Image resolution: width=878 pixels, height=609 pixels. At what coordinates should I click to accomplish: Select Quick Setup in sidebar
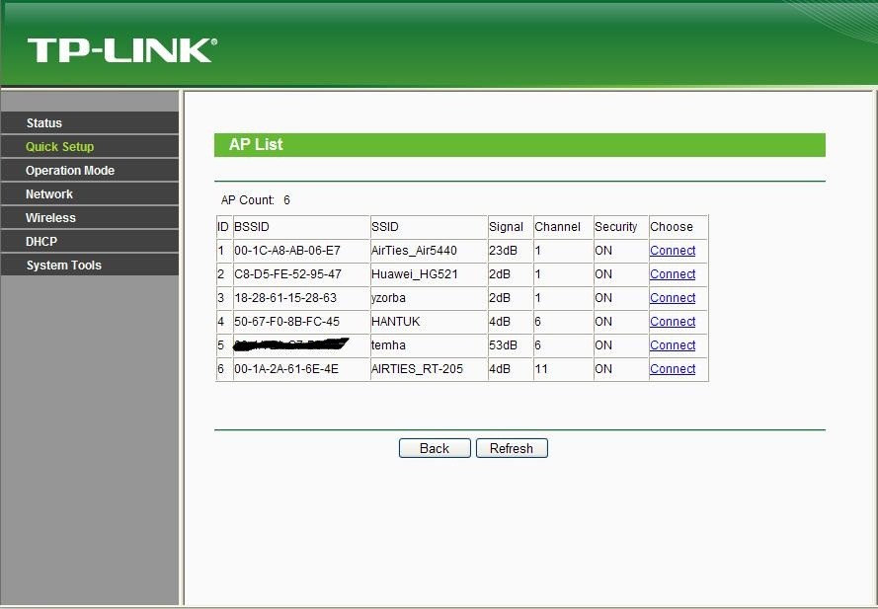(90, 147)
